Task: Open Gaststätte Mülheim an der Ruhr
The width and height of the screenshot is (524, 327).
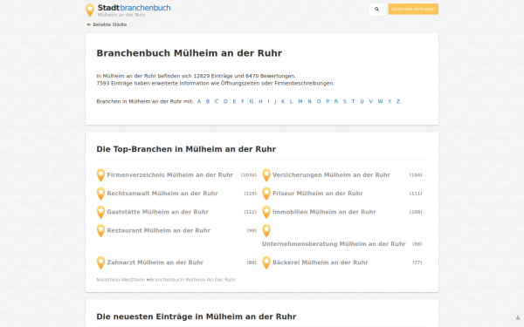Action: [158, 212]
